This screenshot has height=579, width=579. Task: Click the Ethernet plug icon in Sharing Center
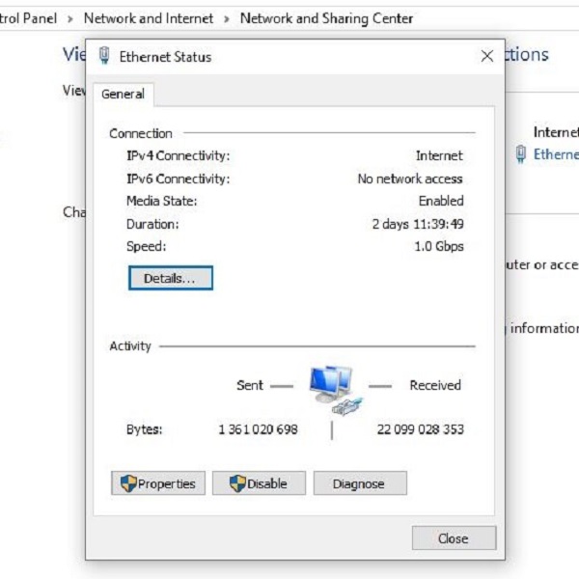(521, 154)
